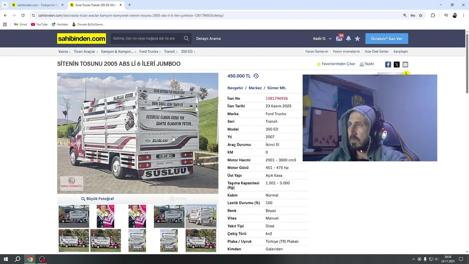Screen dimensions: 469x264
Task: Click the 450.000 TL price
Action: (239, 76)
